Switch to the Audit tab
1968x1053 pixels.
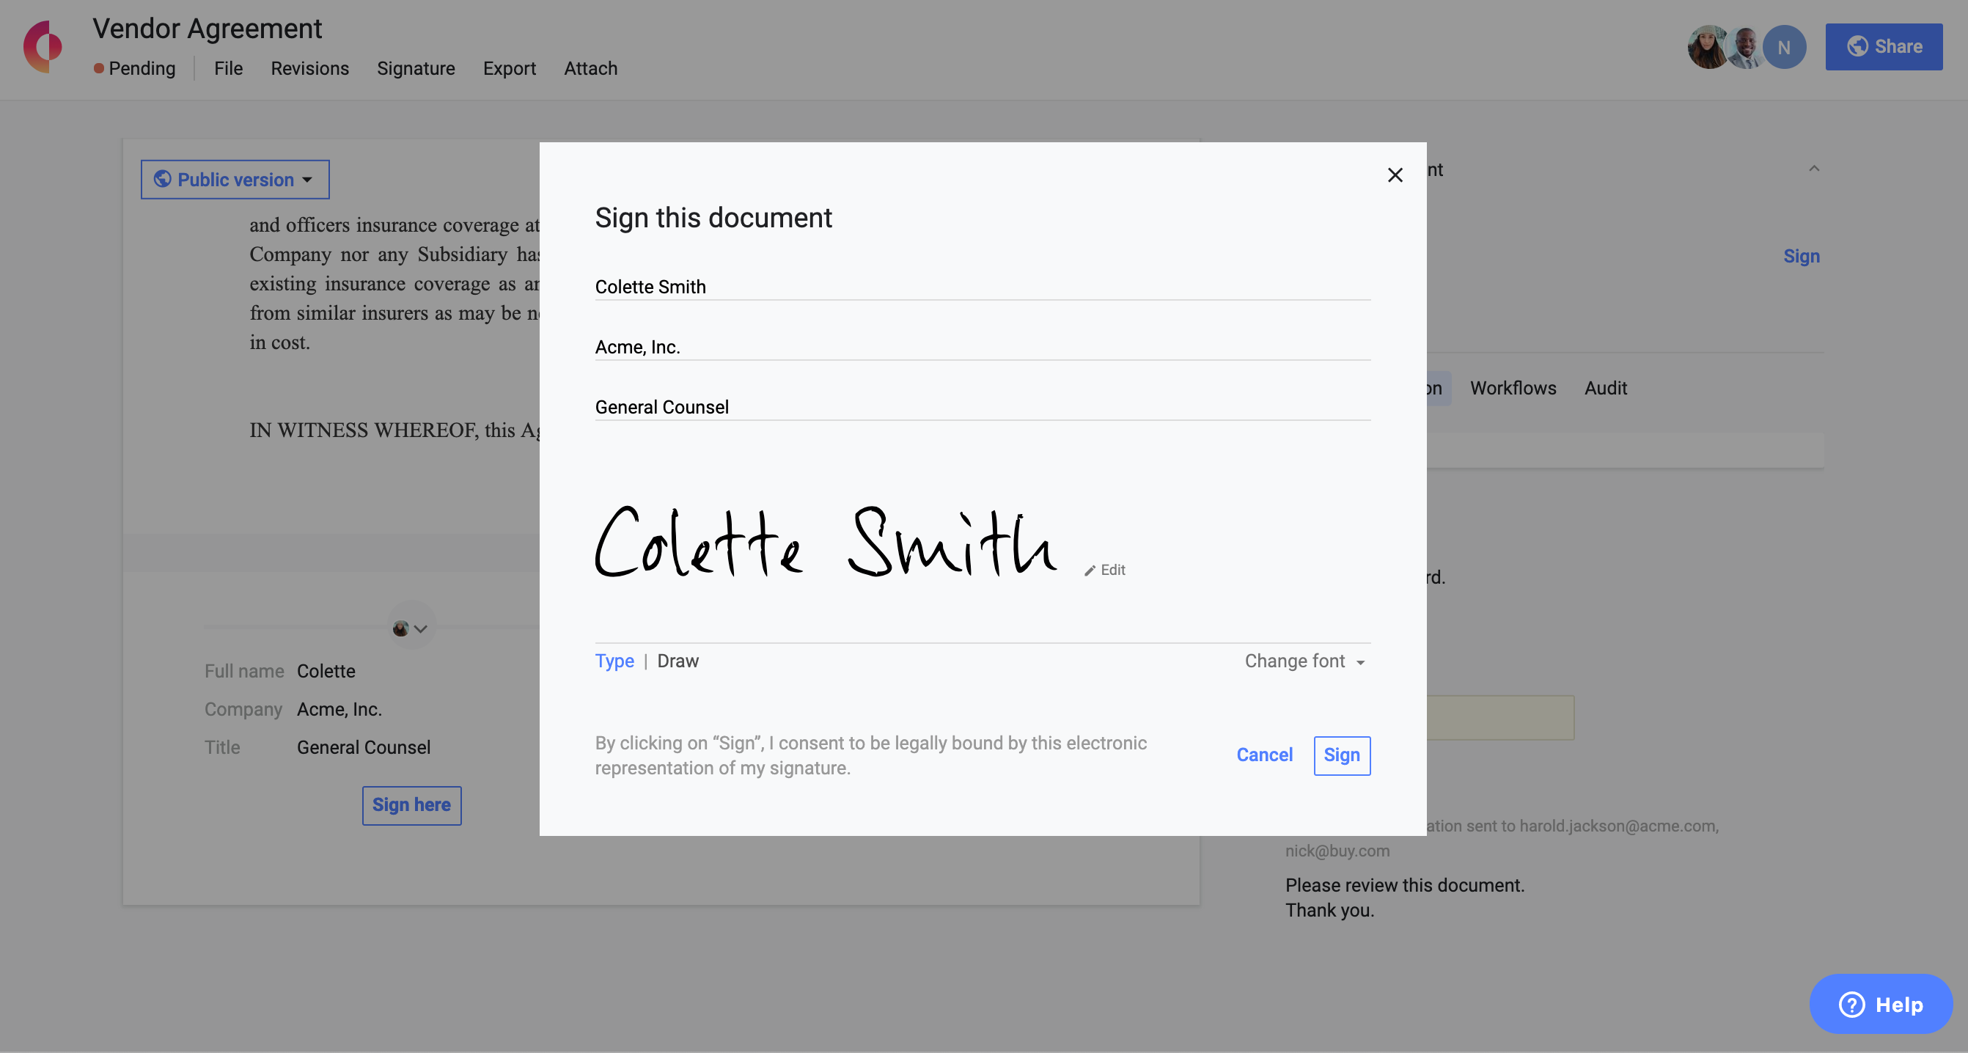click(x=1605, y=388)
